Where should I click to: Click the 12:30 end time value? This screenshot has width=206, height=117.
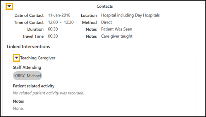pyautogui.click(x=69, y=22)
